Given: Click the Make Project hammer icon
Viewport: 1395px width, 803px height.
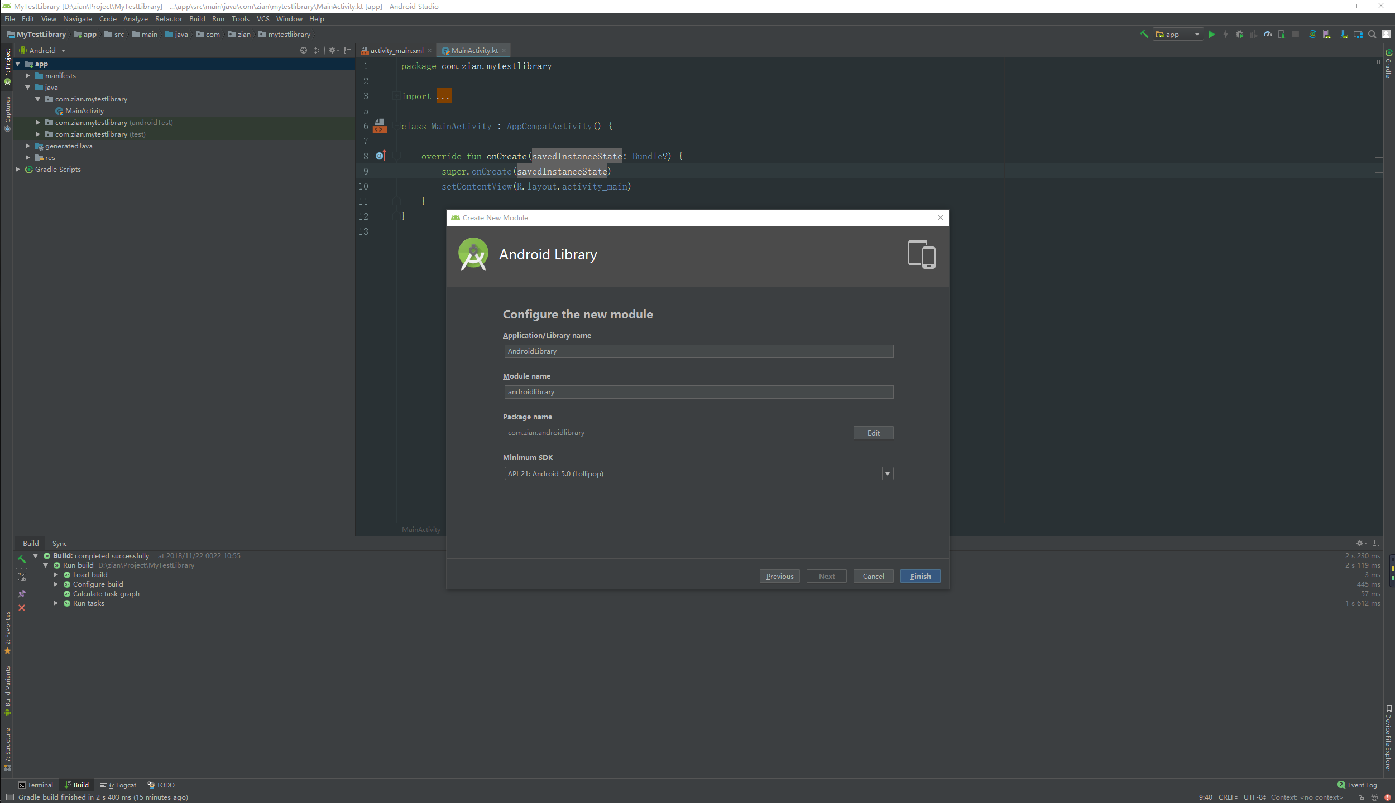Looking at the screenshot, I should click(x=1144, y=35).
